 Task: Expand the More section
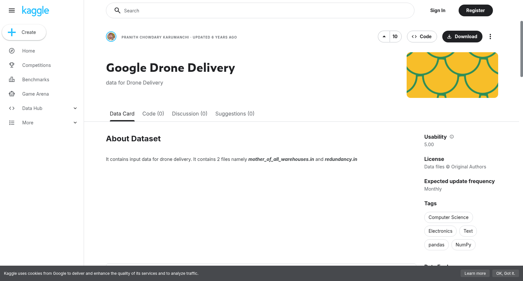click(x=75, y=123)
